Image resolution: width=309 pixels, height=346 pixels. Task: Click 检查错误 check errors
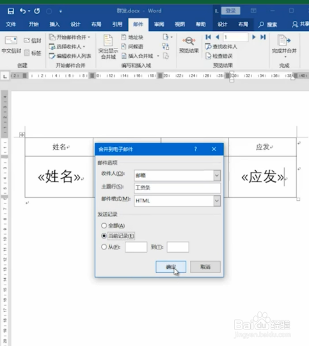[x=219, y=56]
